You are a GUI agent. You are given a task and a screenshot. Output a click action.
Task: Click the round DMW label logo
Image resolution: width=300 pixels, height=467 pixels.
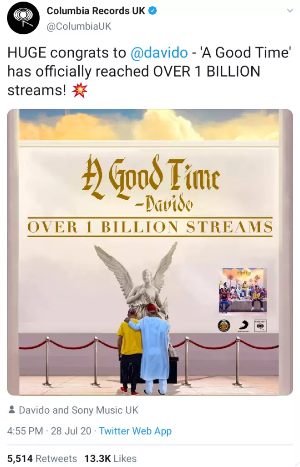pos(224,326)
